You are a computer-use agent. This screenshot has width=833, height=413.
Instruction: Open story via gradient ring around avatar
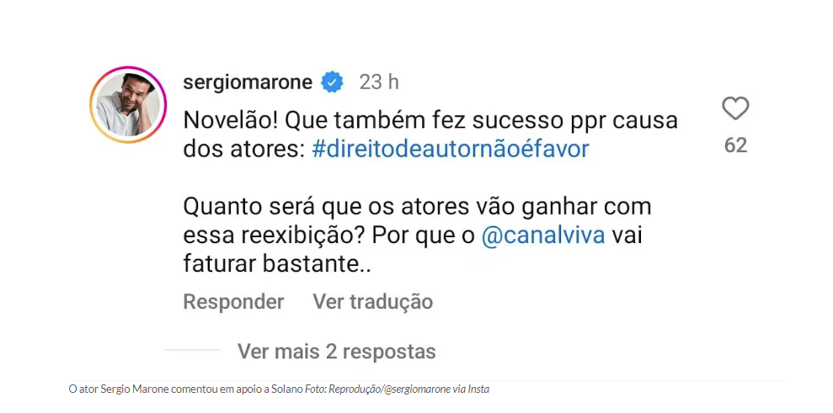128,104
